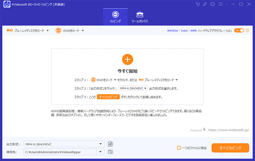Click the 保存先 path field C:¥Users¥Administrator¥VideosRipper
This screenshot has width=255, height=161.
click(x=60, y=152)
